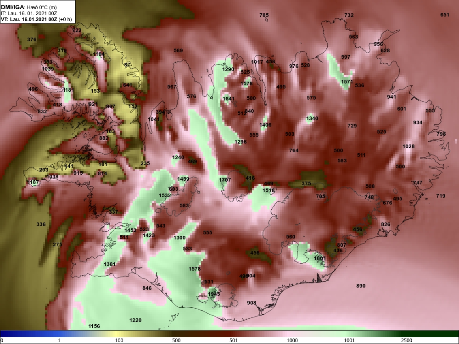Click the 1181 height value
The width and height of the screenshot is (459, 344).
(68, 90)
